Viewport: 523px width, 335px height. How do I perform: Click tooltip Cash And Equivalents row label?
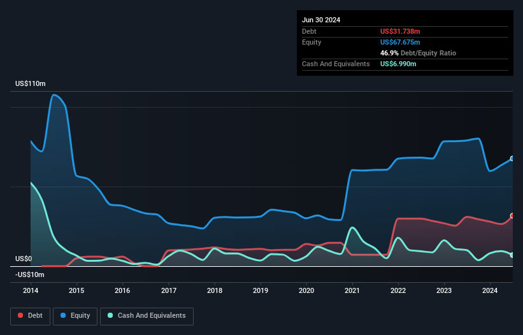click(x=336, y=64)
